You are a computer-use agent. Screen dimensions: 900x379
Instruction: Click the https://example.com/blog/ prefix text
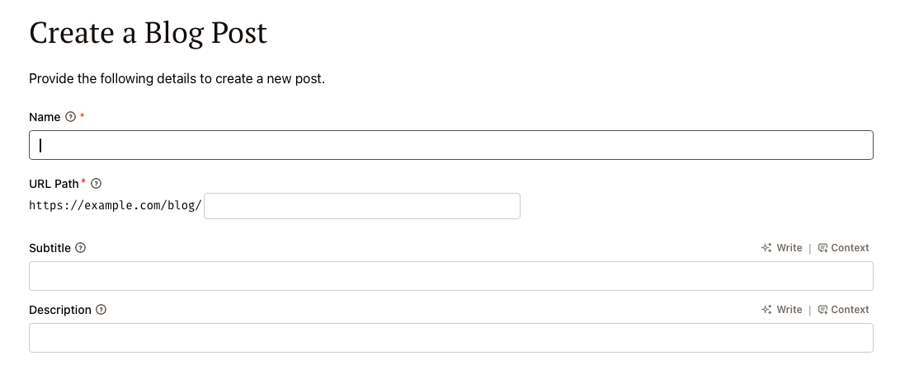tap(115, 206)
